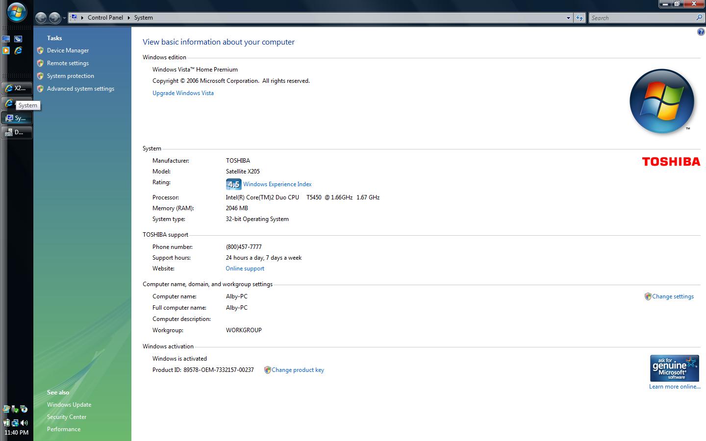Click the '2046 MB' memory value
Screen dimensions: 706x441
tap(237, 208)
